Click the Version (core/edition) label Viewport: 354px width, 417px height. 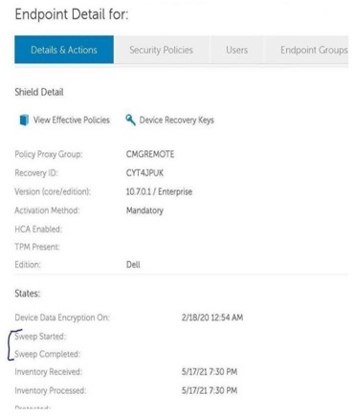click(x=53, y=191)
